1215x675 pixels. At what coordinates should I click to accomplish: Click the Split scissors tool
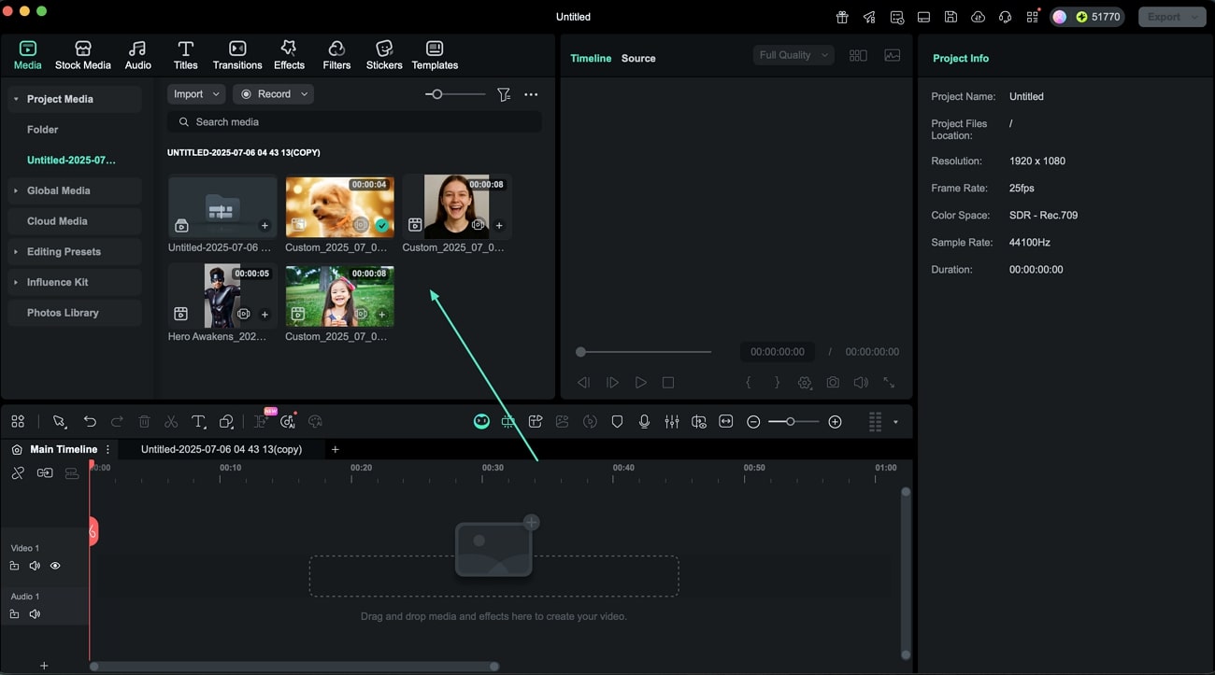[x=171, y=422]
